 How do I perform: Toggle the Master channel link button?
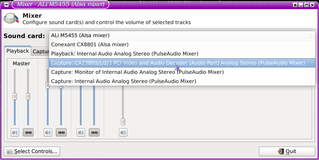pyautogui.click(x=28, y=132)
